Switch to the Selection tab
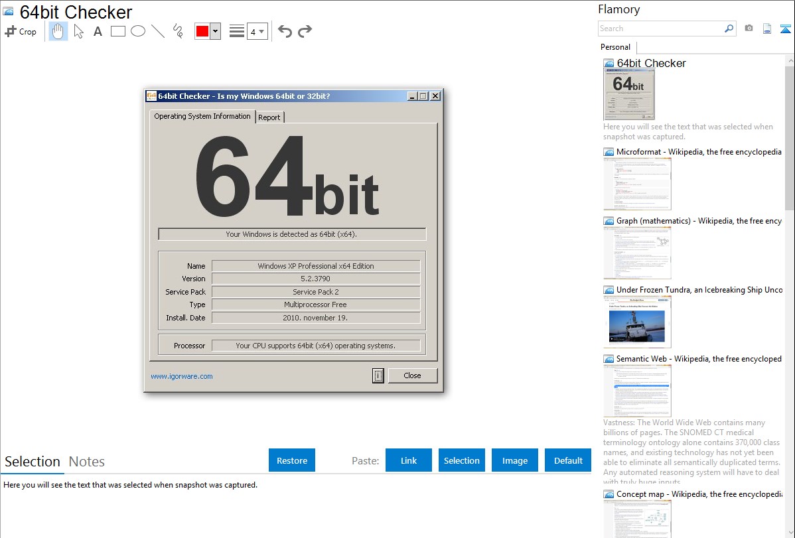This screenshot has width=795, height=538. pos(33,462)
